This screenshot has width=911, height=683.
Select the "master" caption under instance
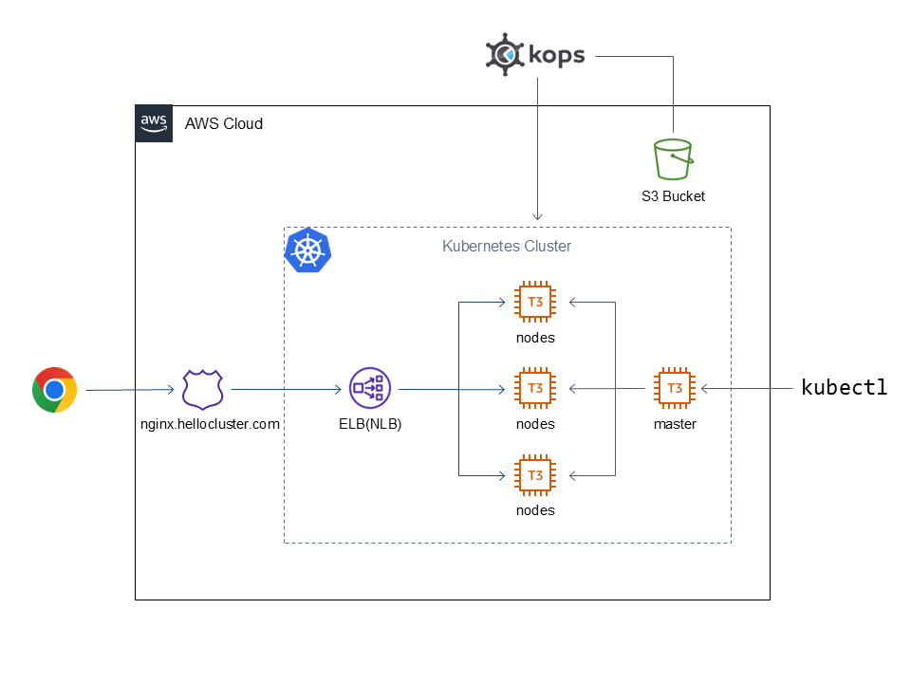pos(675,424)
